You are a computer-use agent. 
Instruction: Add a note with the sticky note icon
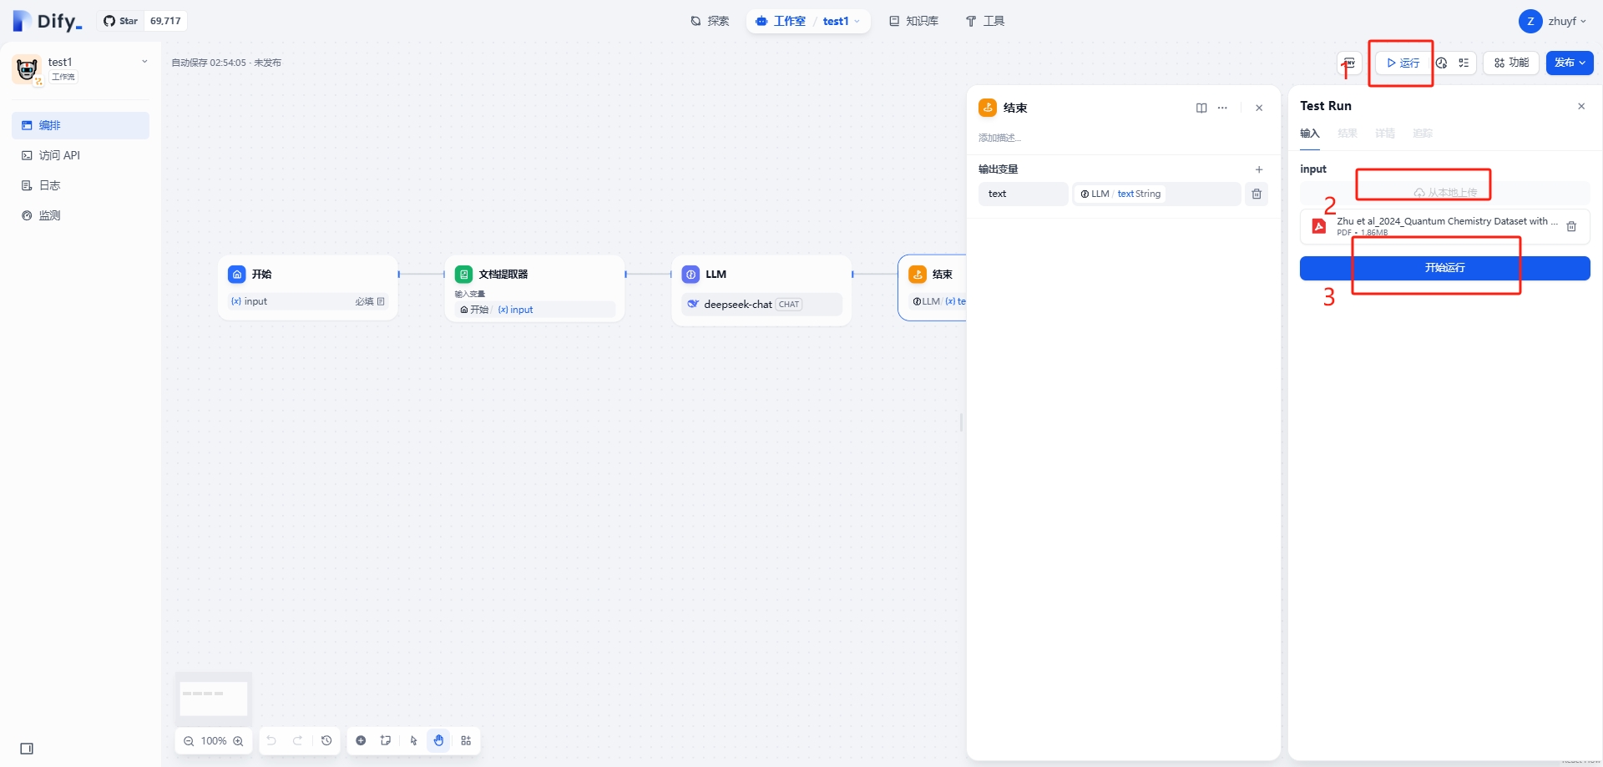[x=386, y=740]
